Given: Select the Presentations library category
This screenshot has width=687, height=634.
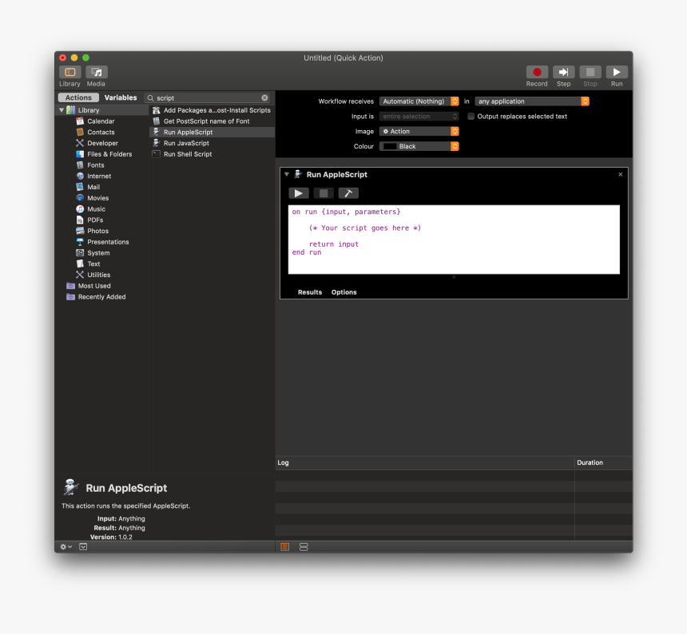Looking at the screenshot, I should pos(108,242).
